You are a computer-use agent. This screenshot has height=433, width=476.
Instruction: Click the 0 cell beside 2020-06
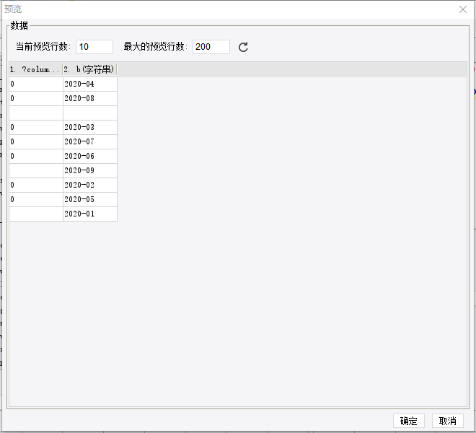36,156
